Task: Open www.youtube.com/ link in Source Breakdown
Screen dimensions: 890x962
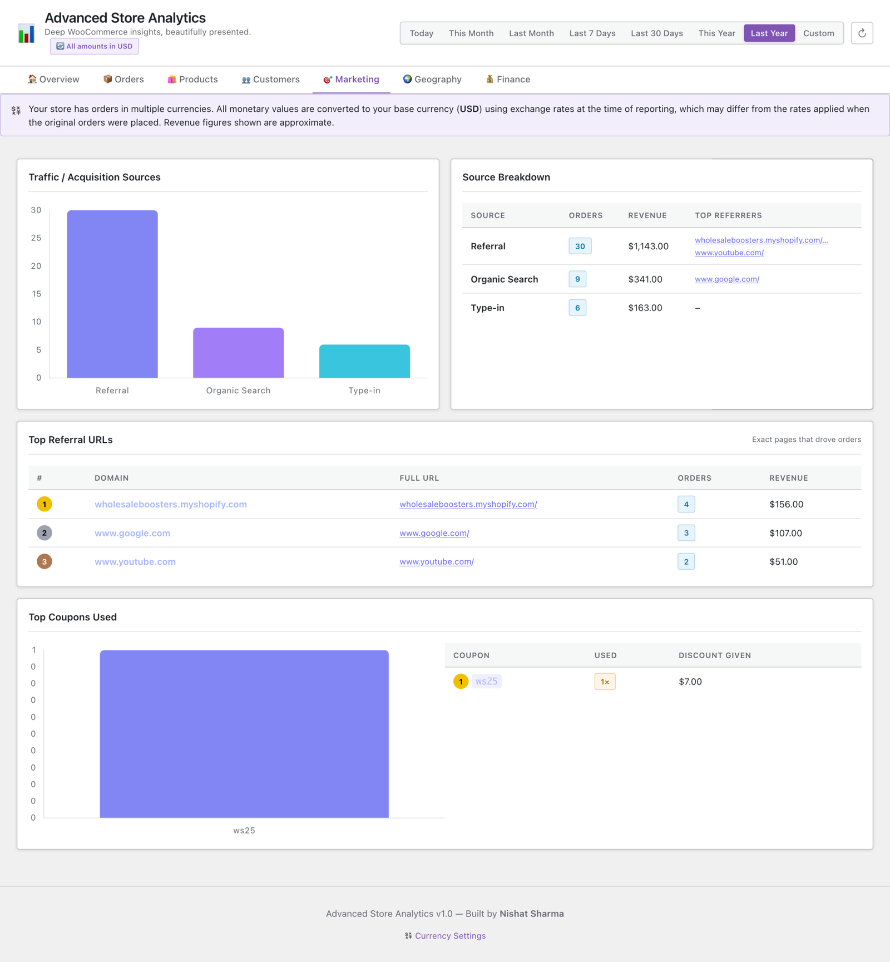Action: tap(729, 253)
